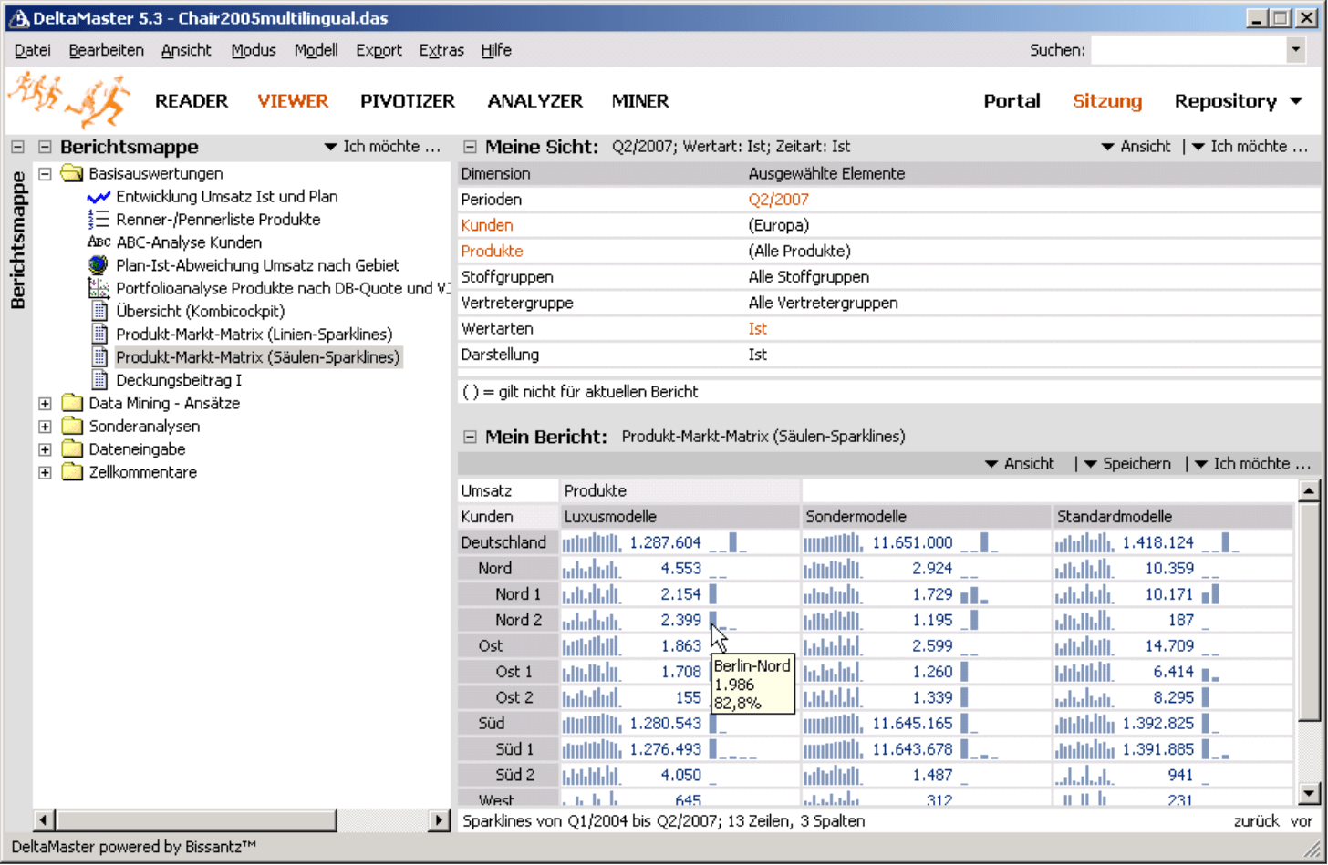Screen dimensions: 1328x865
Task: Click the report icon beside Linien-Sparklines matrix
Action: click(100, 335)
